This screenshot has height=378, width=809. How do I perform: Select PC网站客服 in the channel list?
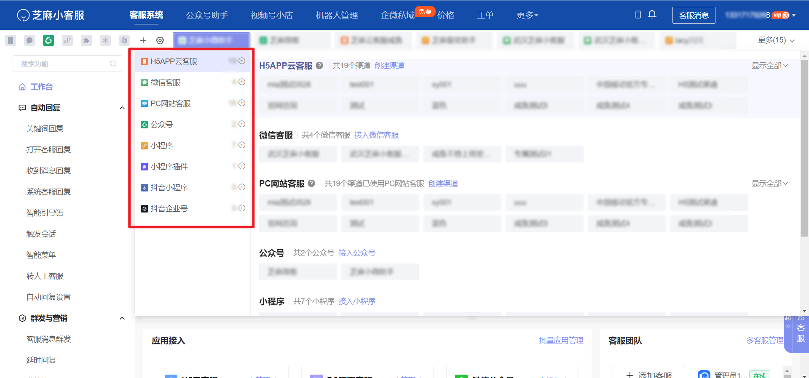point(193,103)
